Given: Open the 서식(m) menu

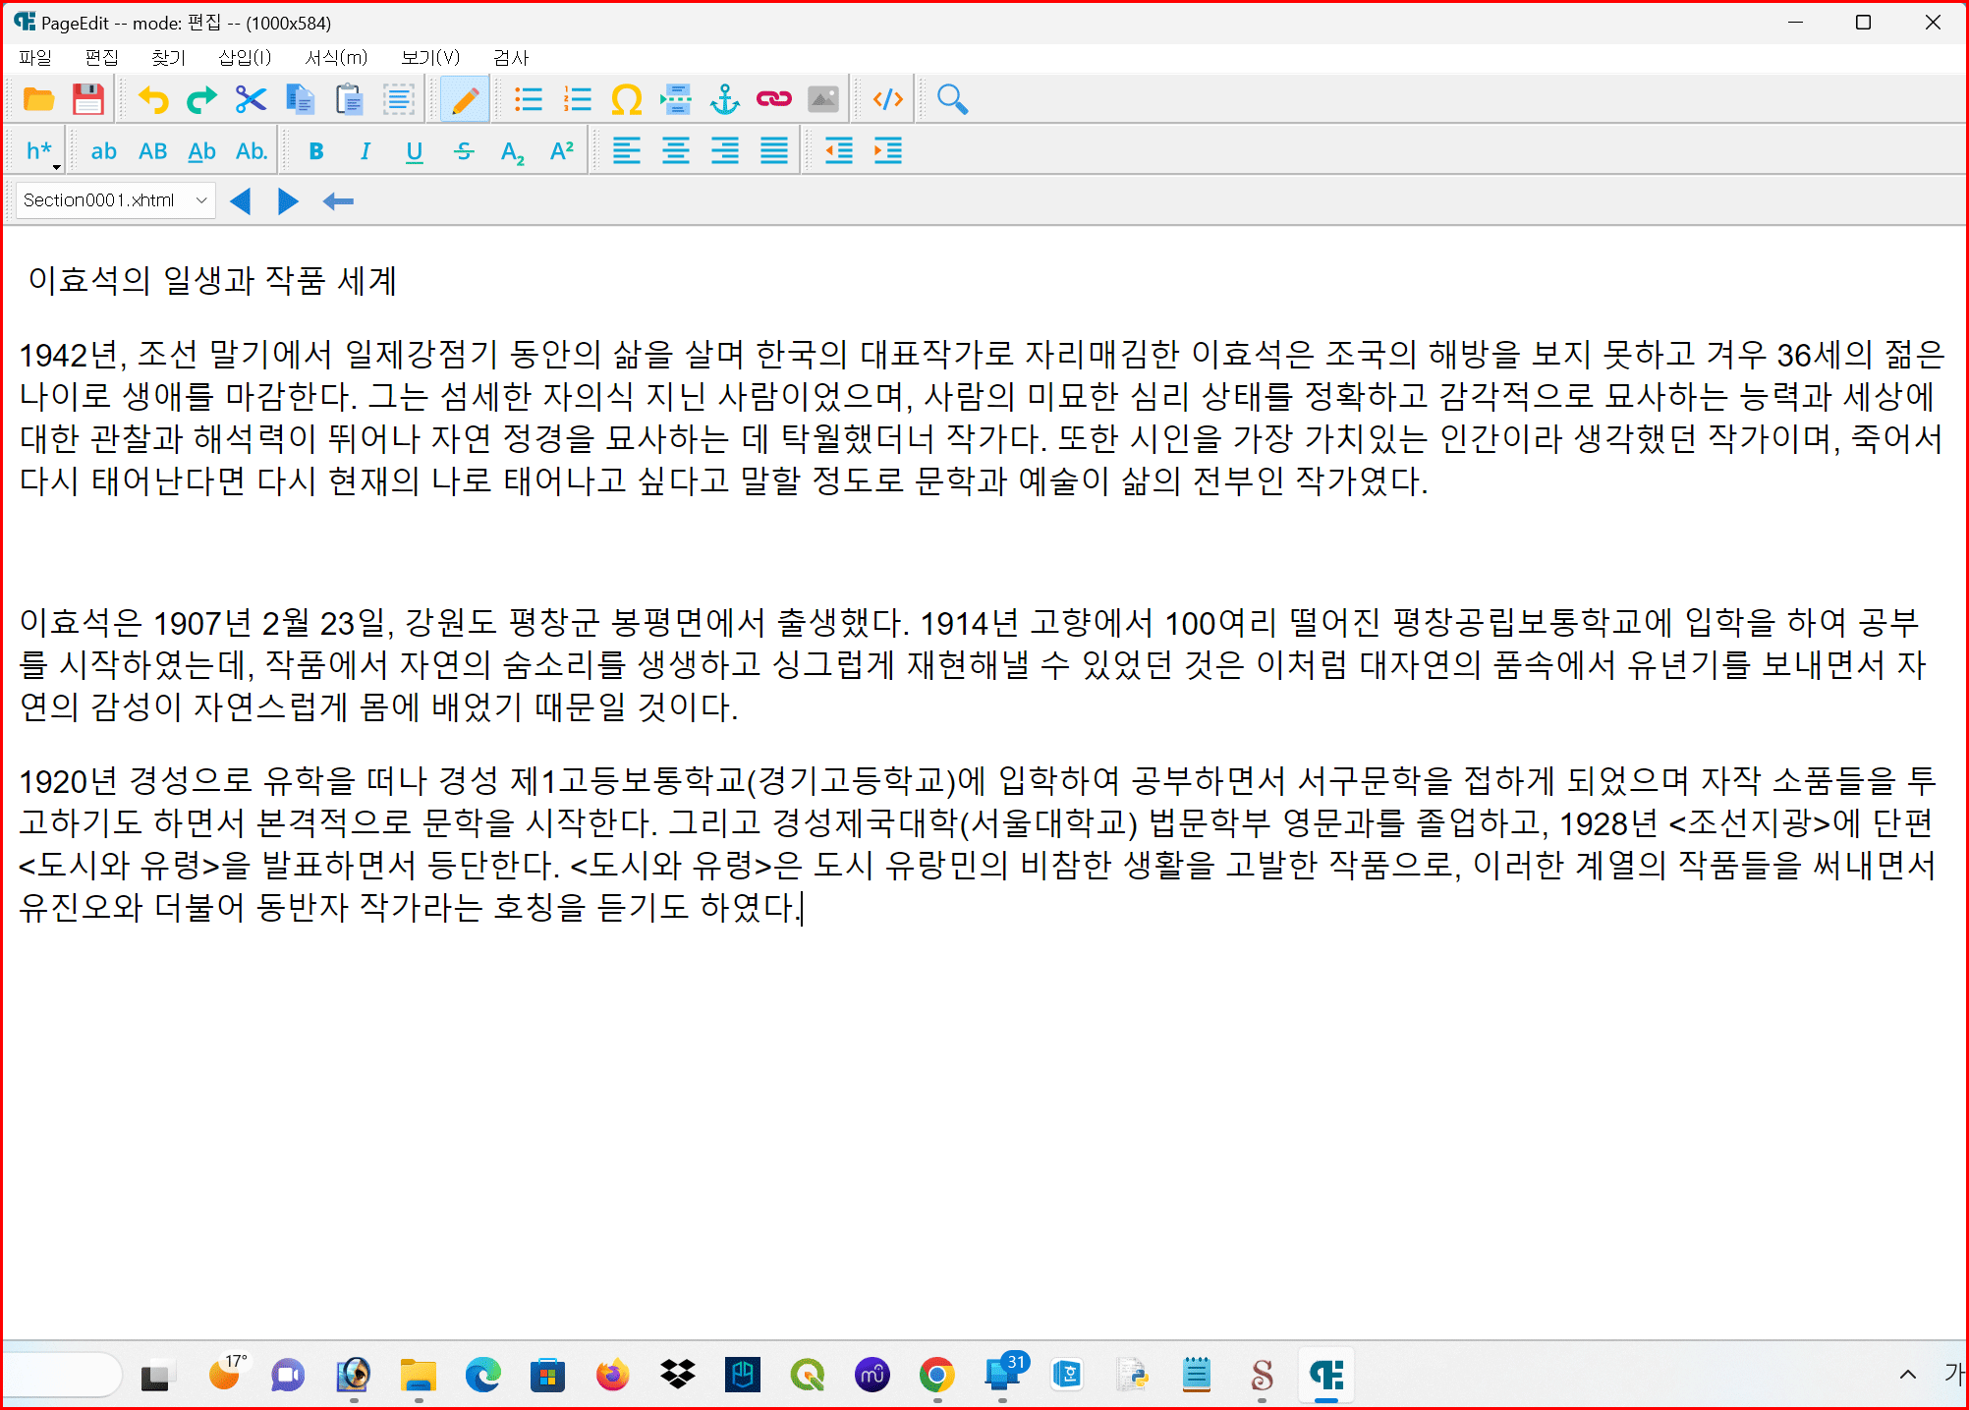Looking at the screenshot, I should point(335,58).
